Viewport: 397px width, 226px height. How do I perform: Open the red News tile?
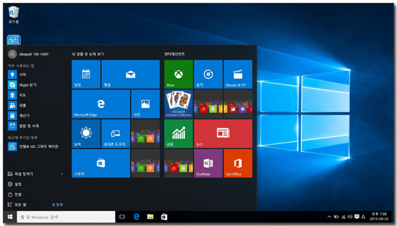(223, 134)
